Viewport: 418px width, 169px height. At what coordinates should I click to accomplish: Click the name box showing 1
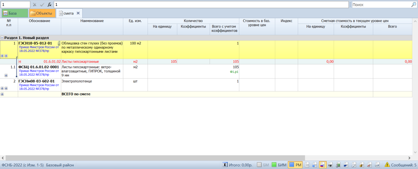click(x=15, y=5)
